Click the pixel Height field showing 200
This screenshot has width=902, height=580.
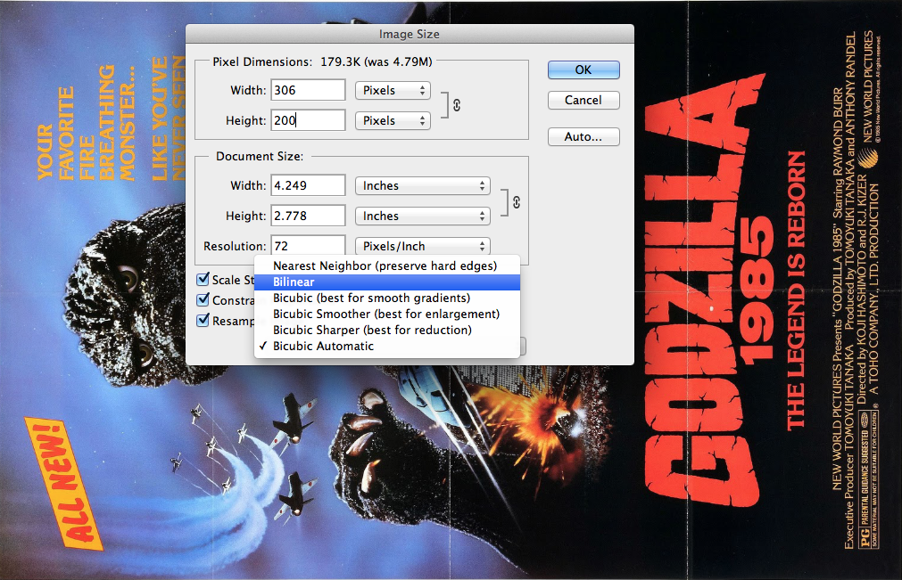coord(308,120)
